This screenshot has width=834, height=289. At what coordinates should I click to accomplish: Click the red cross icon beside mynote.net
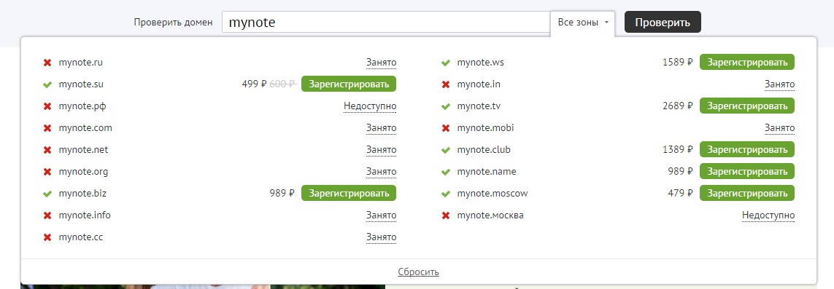pyautogui.click(x=47, y=150)
